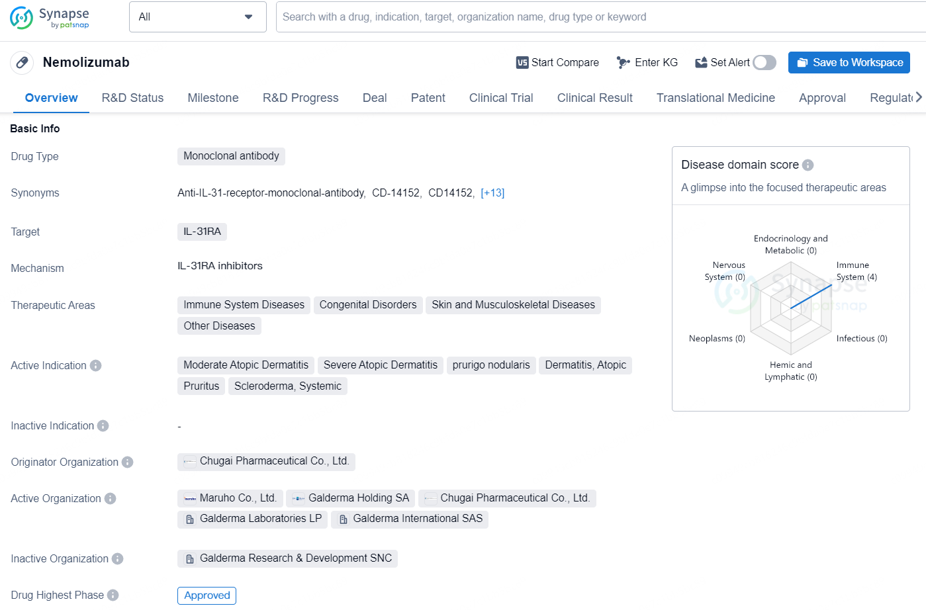Viewport: 926px width, 610px height.
Task: Click the Originator Organization help icon
Action: pos(128,462)
